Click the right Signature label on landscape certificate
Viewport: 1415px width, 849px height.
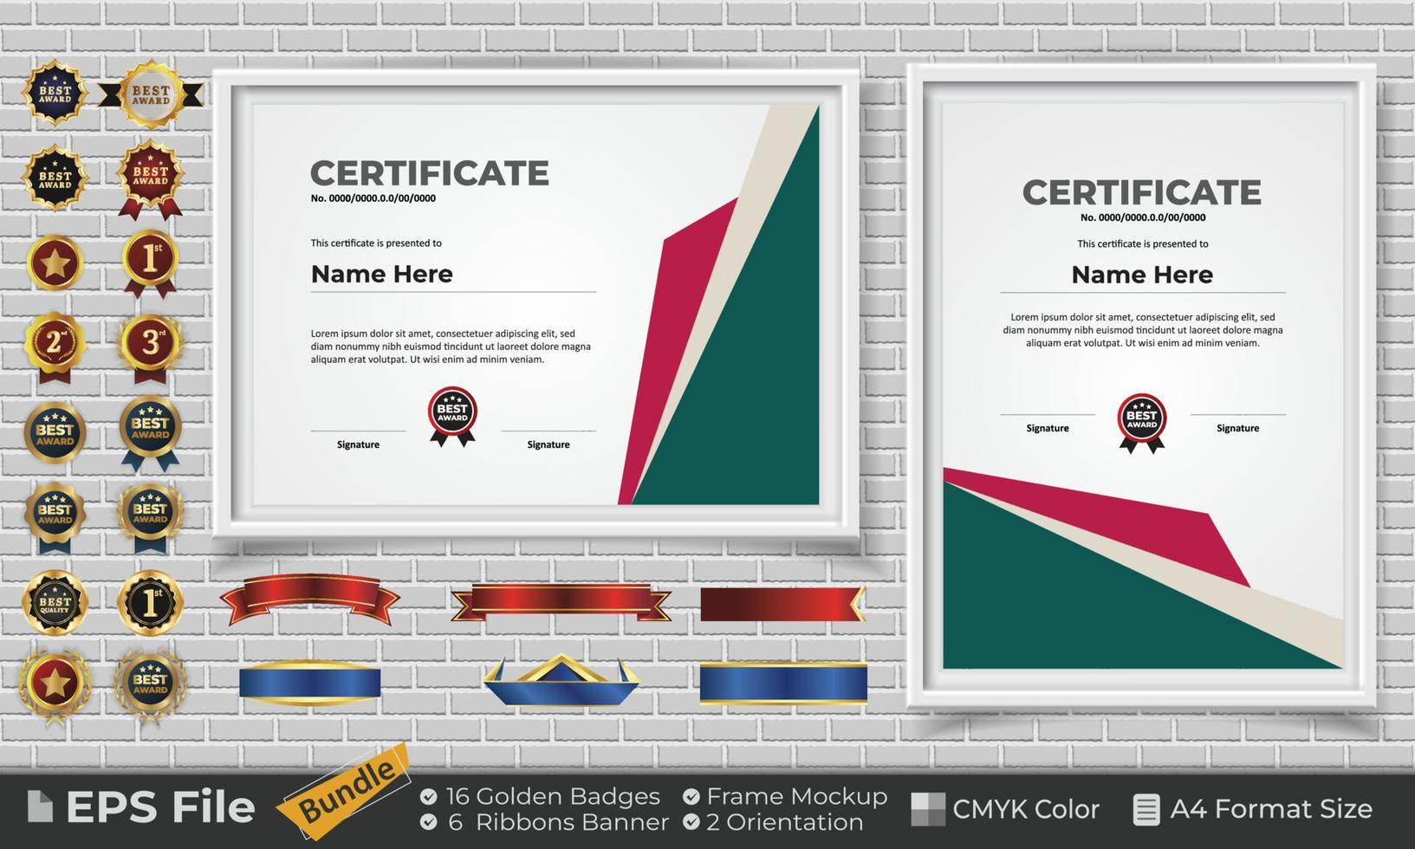548,444
